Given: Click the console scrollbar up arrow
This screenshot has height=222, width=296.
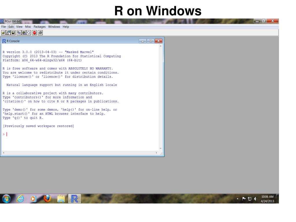Looking at the screenshot, I should 161,46.
